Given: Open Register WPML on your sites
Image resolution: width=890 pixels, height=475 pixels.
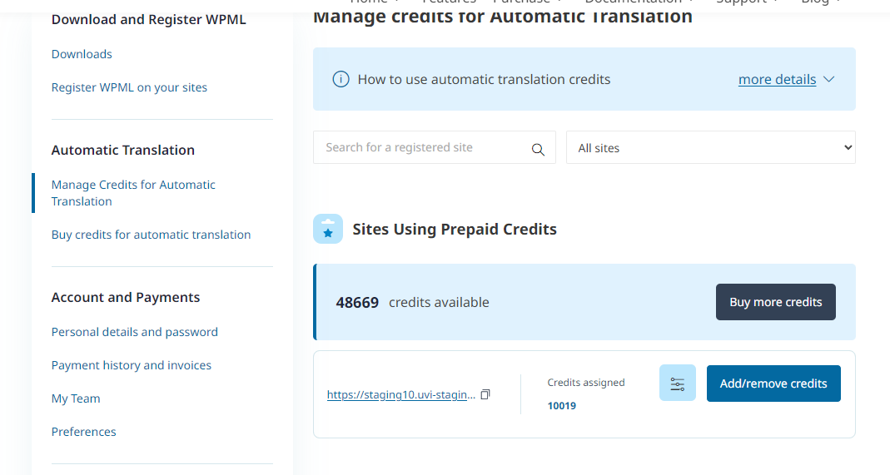Looking at the screenshot, I should (129, 87).
